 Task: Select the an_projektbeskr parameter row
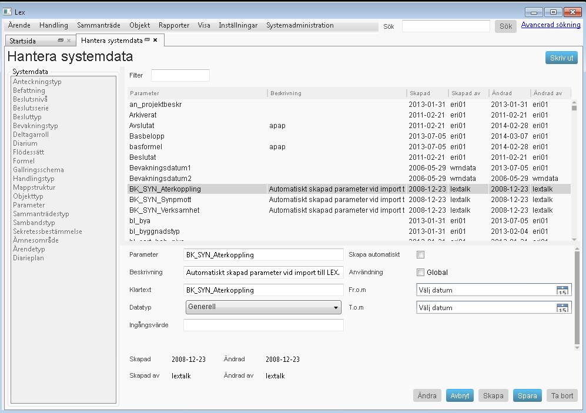click(x=349, y=104)
